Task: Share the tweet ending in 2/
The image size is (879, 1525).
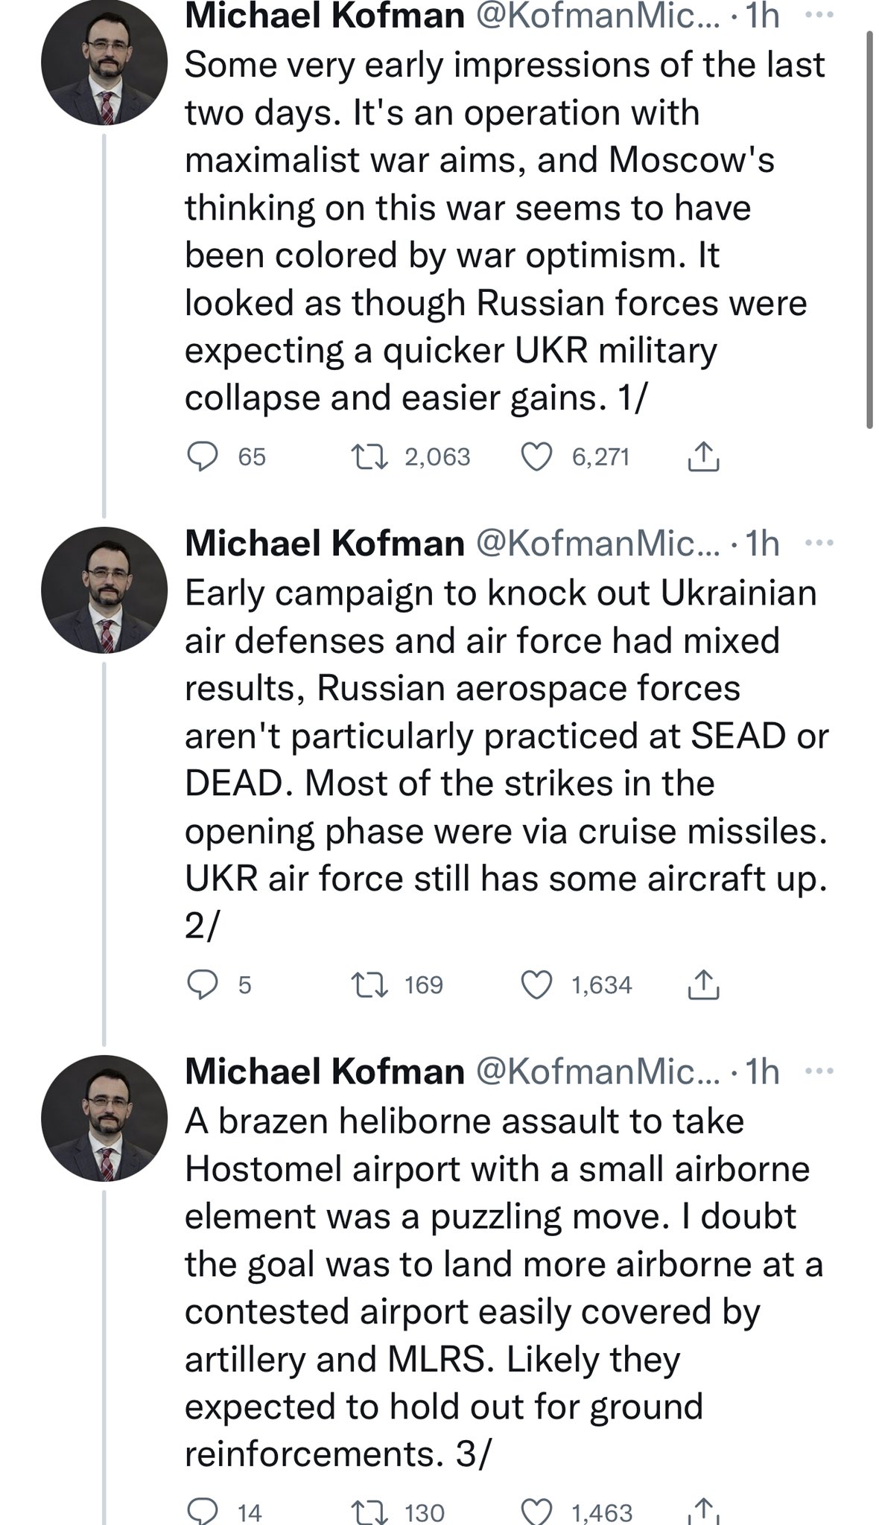Action: 702,985
